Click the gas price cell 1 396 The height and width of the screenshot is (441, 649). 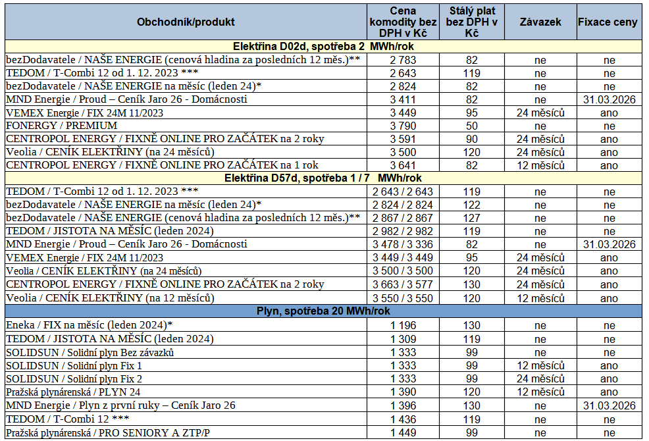(403, 406)
